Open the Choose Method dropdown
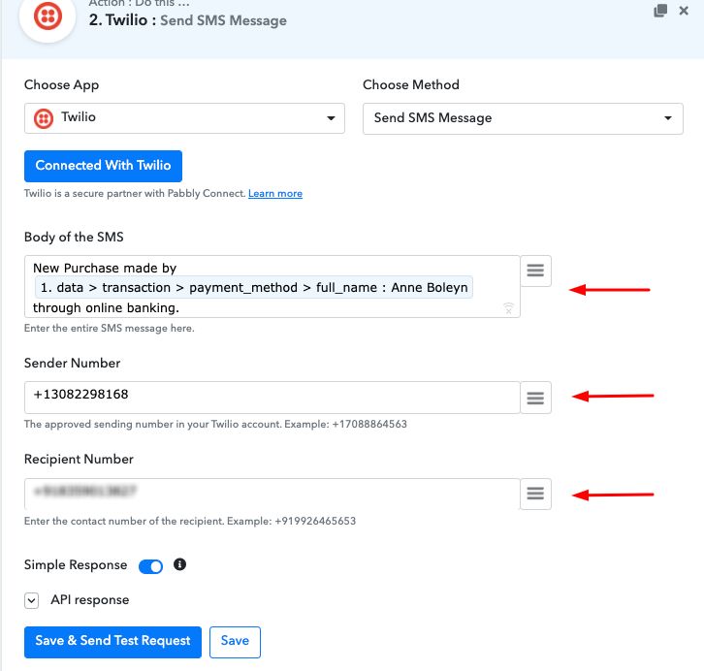The height and width of the screenshot is (671, 704). (523, 118)
